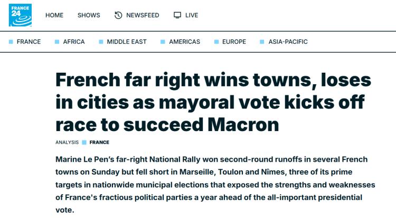
Task: Click the blue square beside Americas
Action: pos(163,42)
